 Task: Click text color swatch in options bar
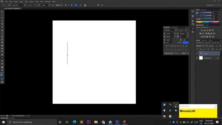point(76,5)
